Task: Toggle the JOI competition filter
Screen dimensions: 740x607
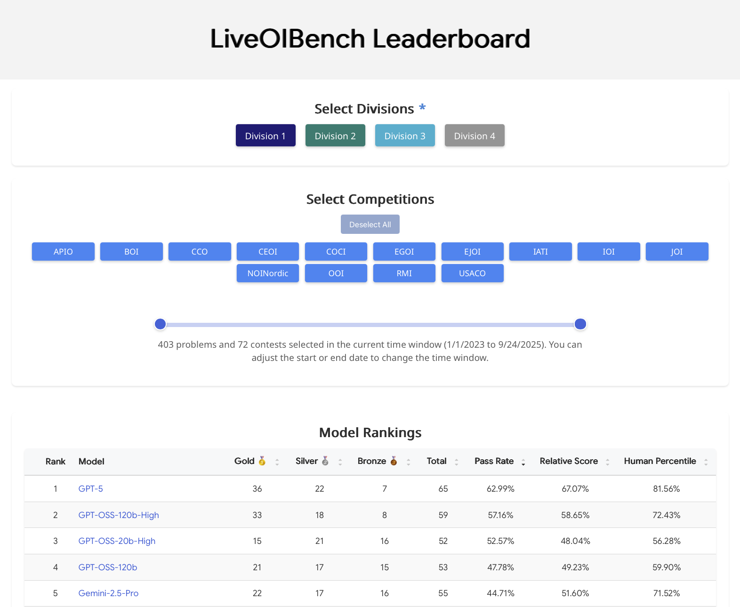Action: (677, 251)
